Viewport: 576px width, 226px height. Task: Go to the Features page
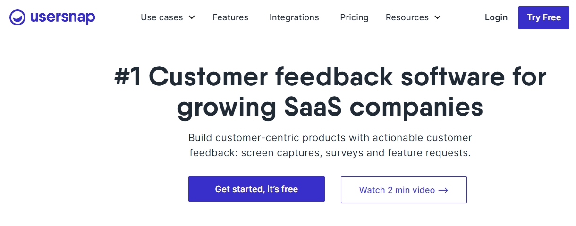tap(230, 17)
